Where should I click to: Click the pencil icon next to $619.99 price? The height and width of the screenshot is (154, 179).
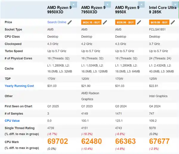[173, 22]
